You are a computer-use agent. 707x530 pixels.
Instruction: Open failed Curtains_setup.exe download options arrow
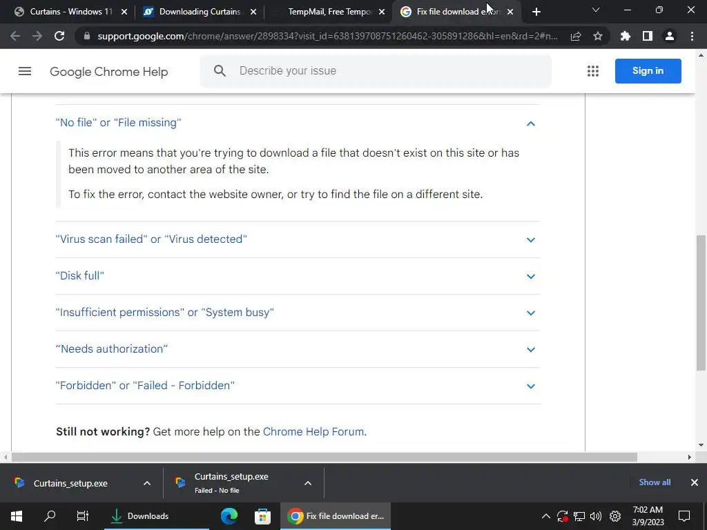click(x=307, y=483)
